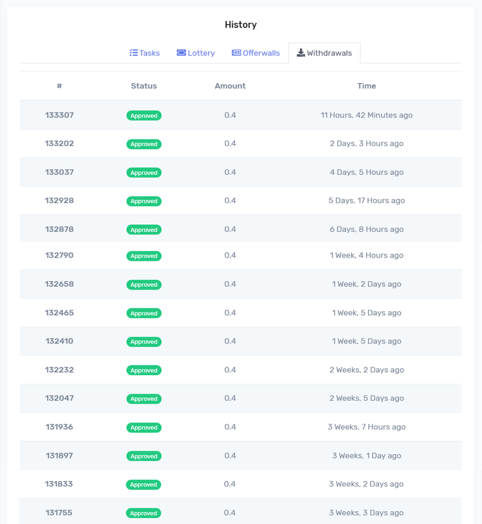Click amount 0.4 in row 133307

230,115
